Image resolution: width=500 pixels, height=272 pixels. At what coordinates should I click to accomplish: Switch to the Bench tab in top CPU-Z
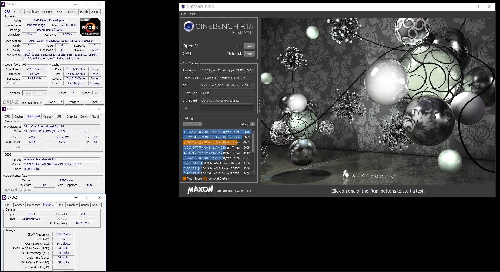click(84, 12)
